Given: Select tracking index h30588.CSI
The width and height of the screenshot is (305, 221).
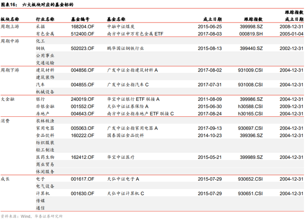Looking at the screenshot, I should (x=251, y=106).
